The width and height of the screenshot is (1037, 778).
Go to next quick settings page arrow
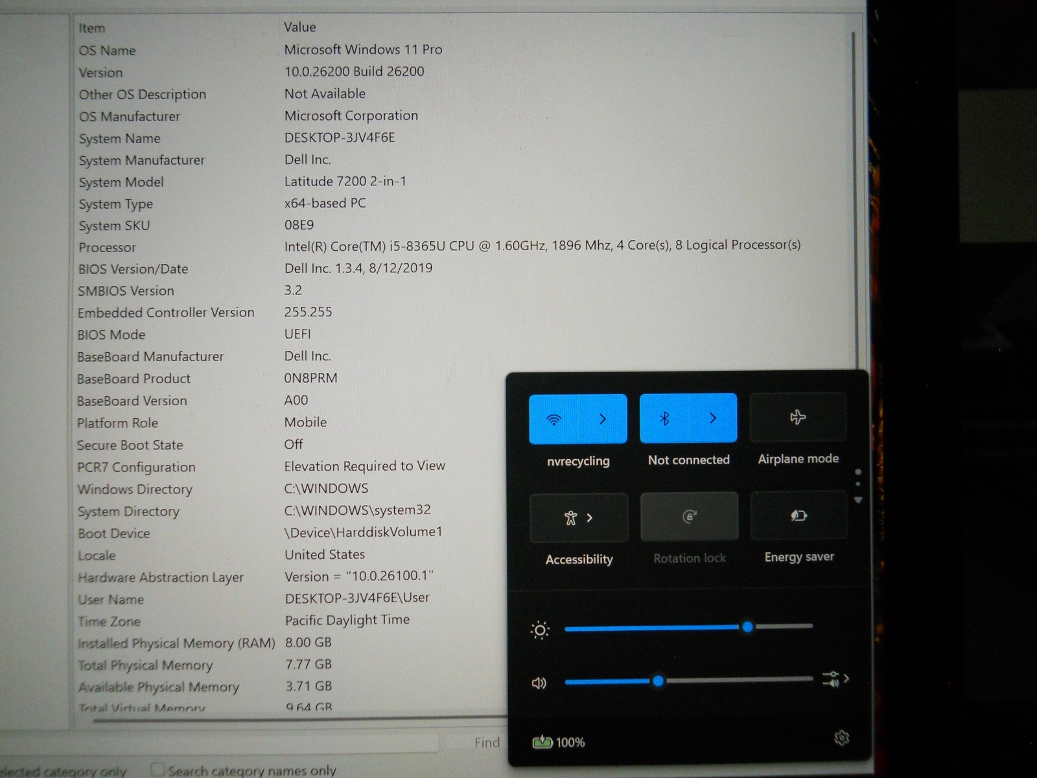[858, 500]
